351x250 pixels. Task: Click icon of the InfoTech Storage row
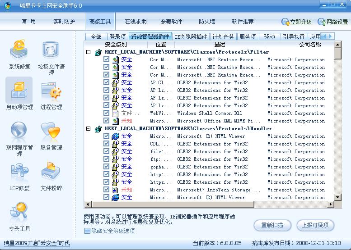pos(115,190)
